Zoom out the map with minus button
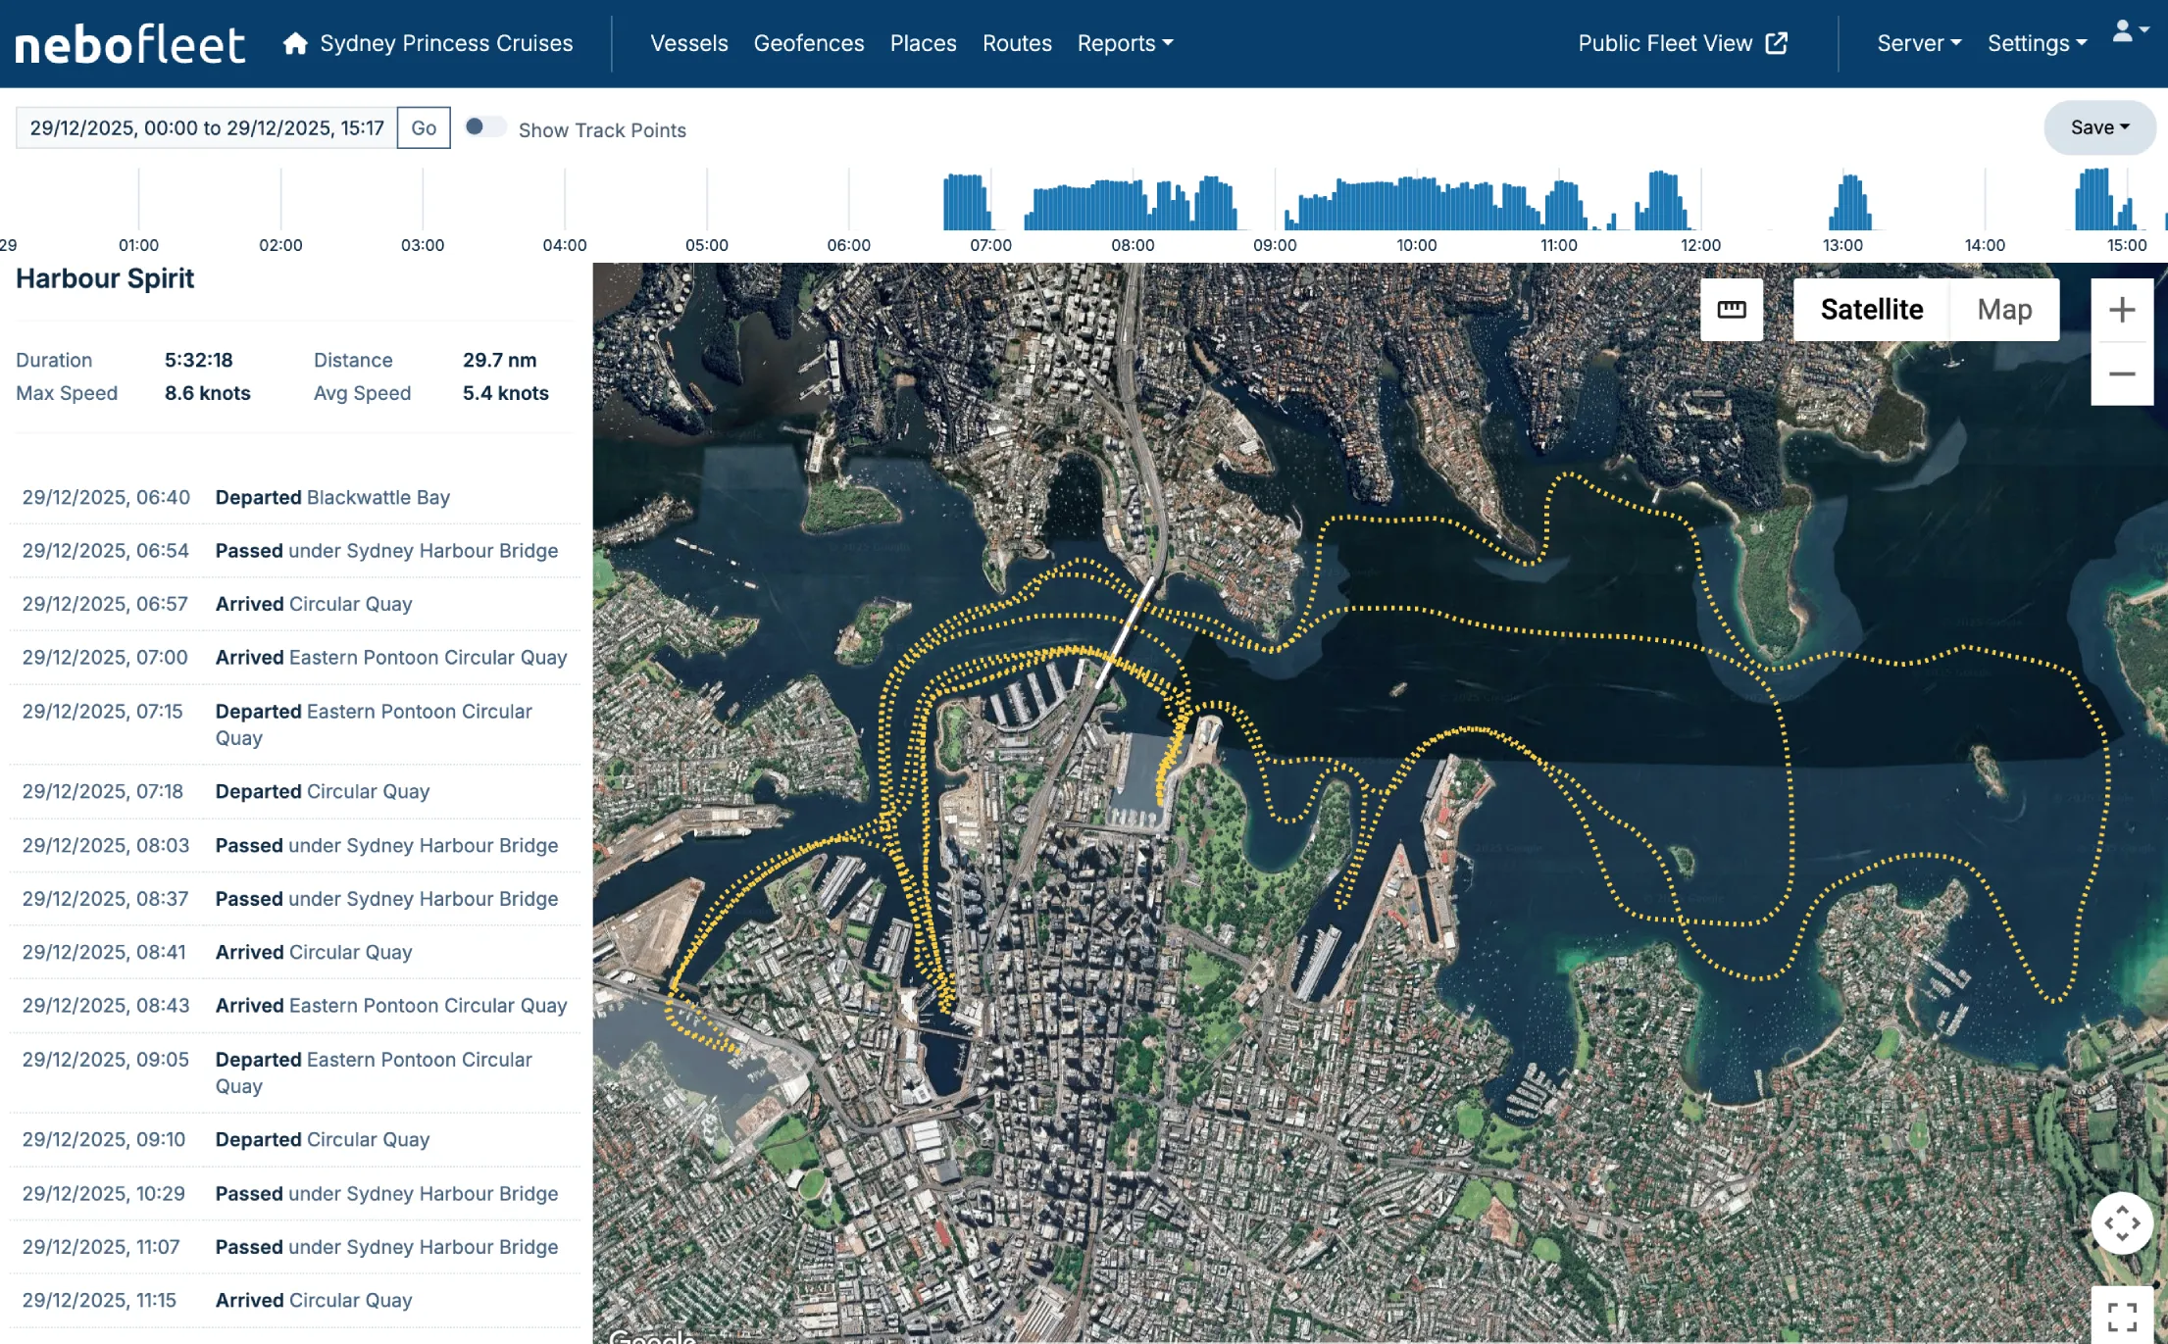The width and height of the screenshot is (2168, 1344). (x=2121, y=373)
